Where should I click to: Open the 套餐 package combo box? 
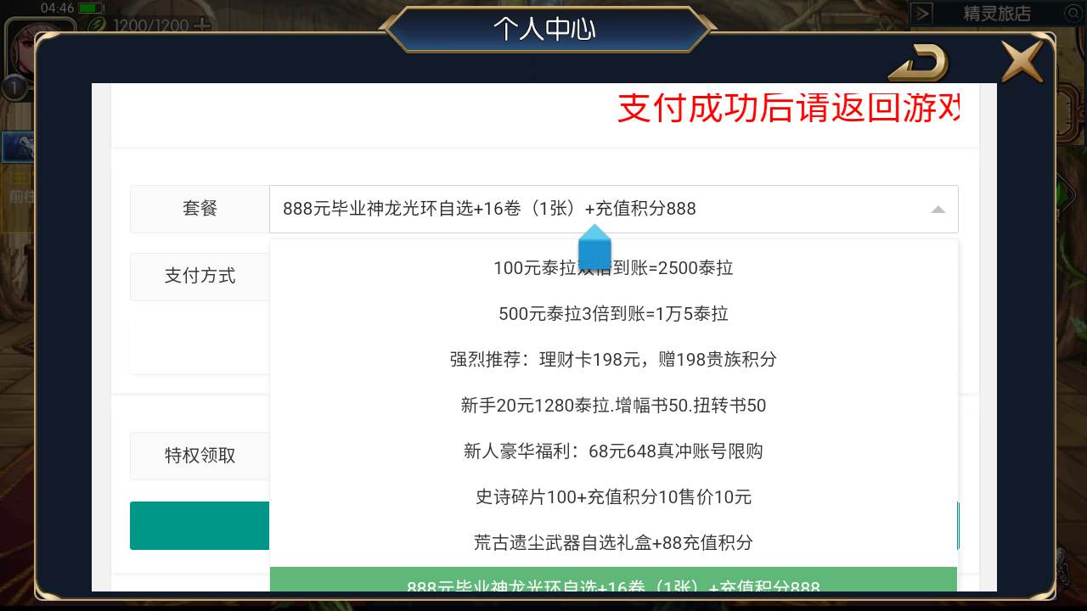point(613,209)
